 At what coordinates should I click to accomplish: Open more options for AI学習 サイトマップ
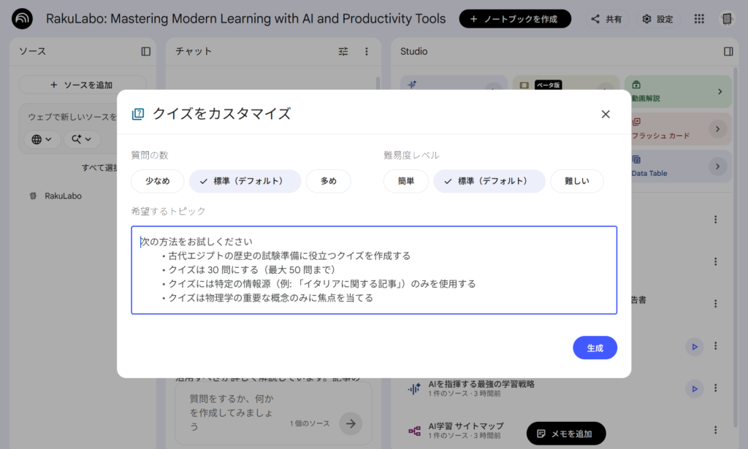716,430
